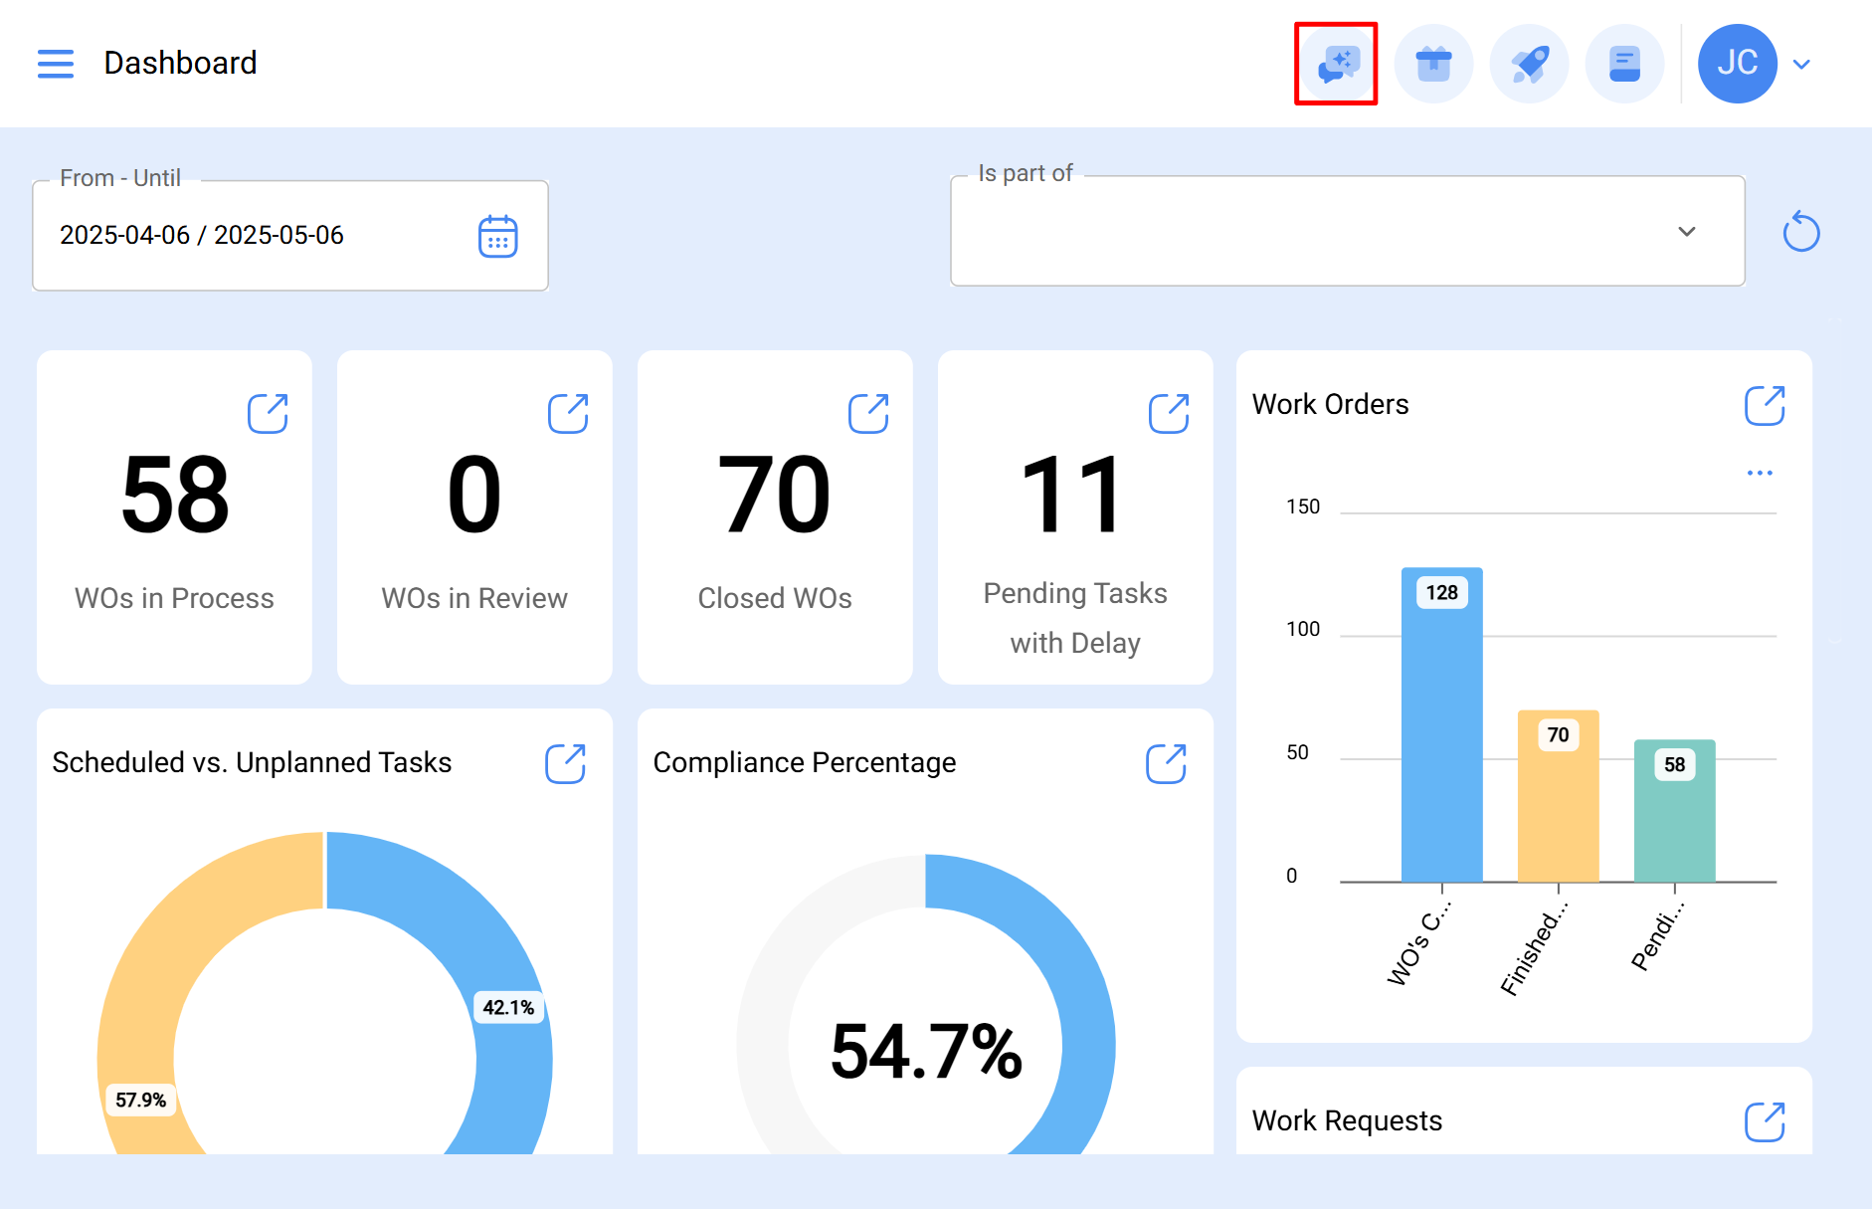Click the Pendi... axis label
This screenshot has width=1872, height=1210.
[1658, 935]
